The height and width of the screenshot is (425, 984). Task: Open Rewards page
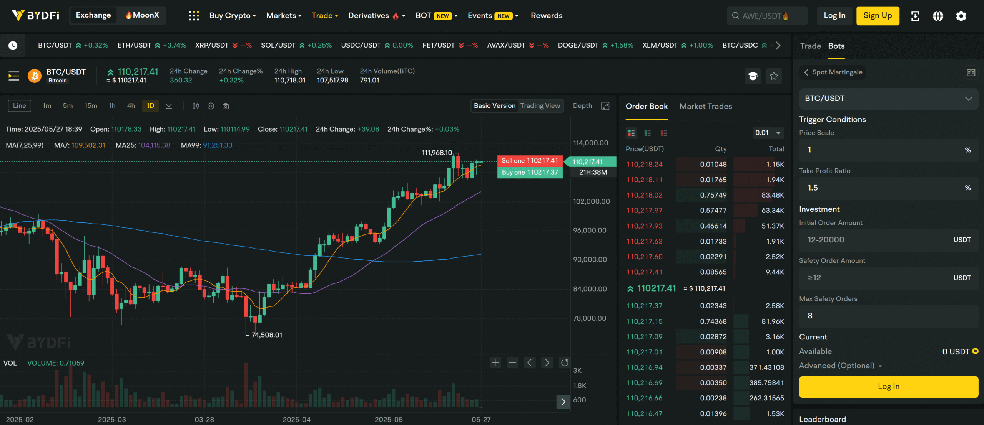547,16
